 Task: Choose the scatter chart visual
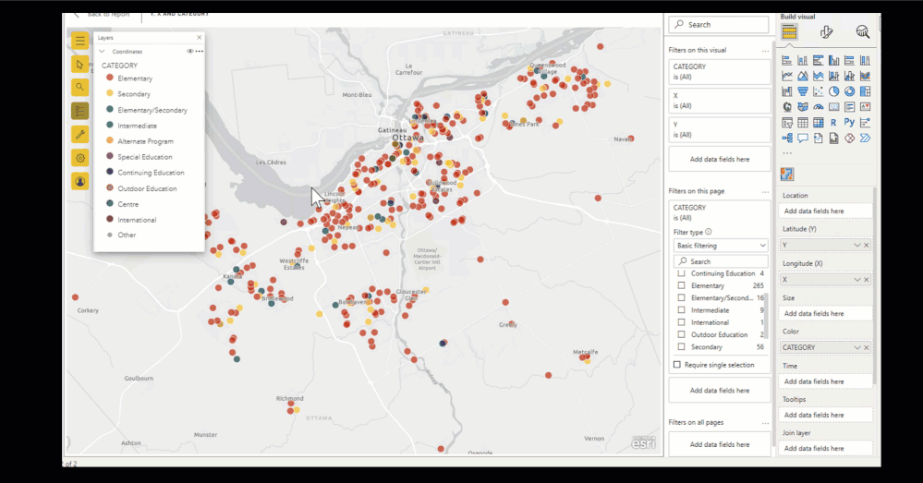(x=819, y=91)
